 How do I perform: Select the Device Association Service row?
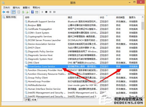point(82,44)
